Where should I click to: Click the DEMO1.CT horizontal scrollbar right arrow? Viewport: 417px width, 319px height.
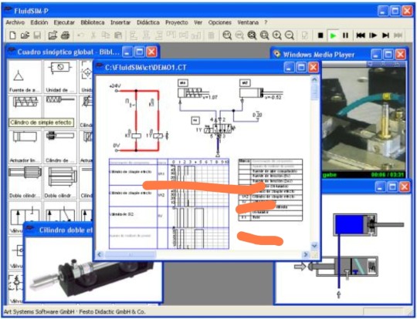click(306, 254)
